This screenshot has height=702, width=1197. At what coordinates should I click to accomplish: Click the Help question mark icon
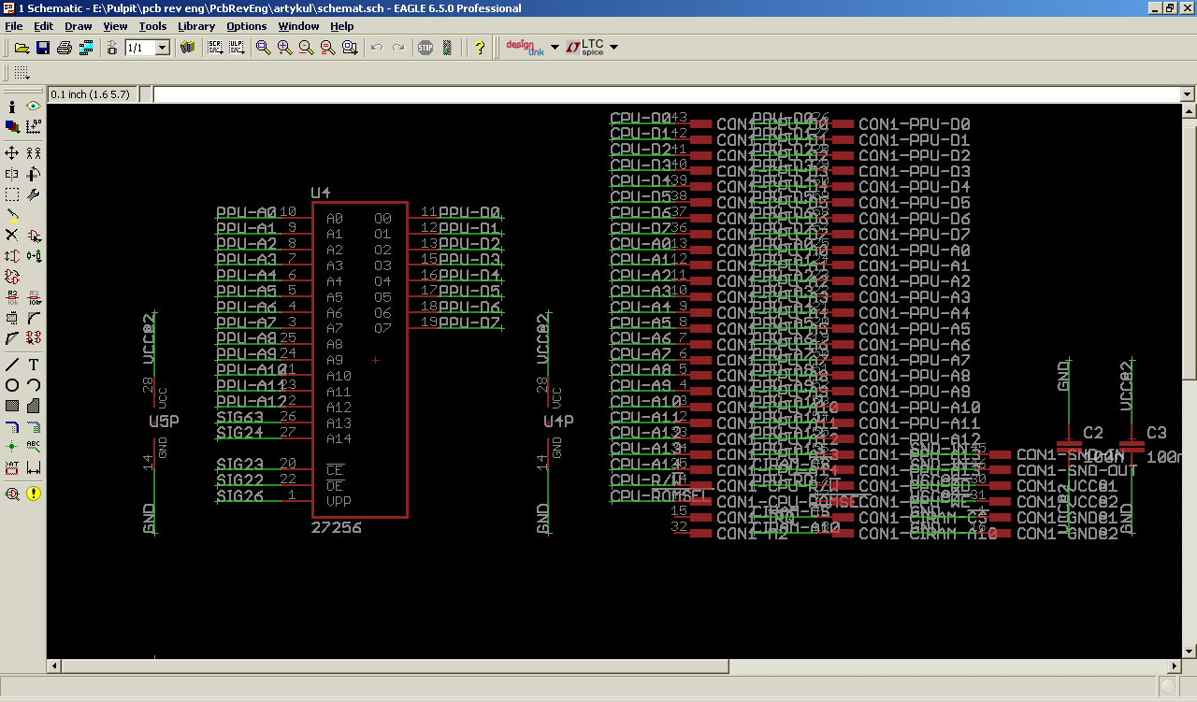[x=480, y=48]
